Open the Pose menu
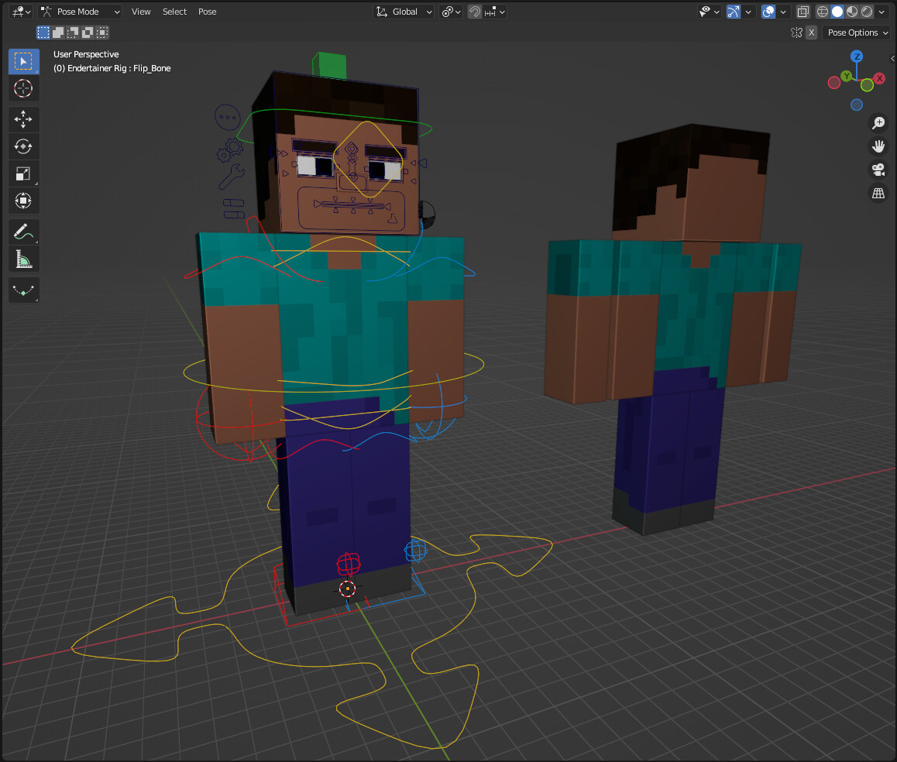 207,11
